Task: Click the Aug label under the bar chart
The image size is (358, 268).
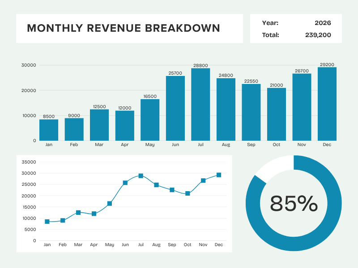Action: [226, 144]
